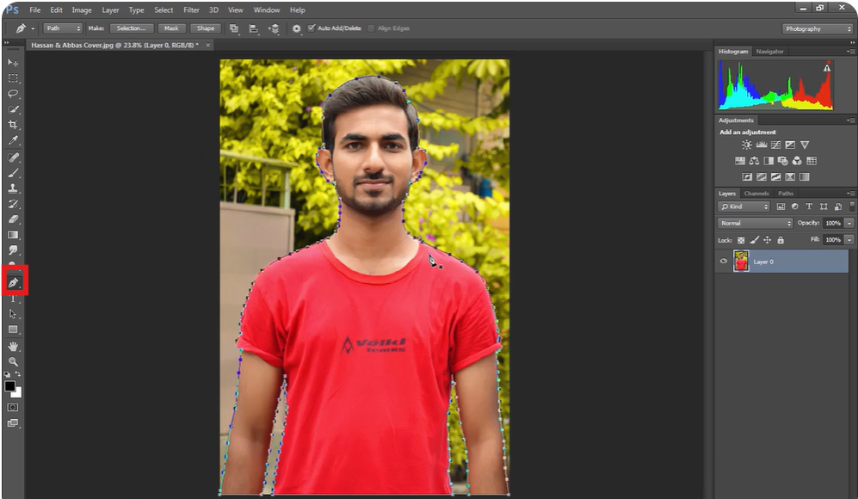Open path operations in options bar
858x499 pixels.
pyautogui.click(x=234, y=28)
